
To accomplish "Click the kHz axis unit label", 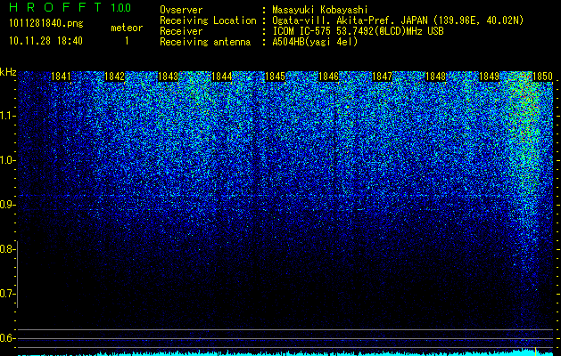I will pos(8,72).
